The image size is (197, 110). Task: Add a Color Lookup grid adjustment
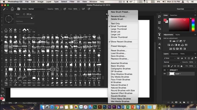pos(186,45)
